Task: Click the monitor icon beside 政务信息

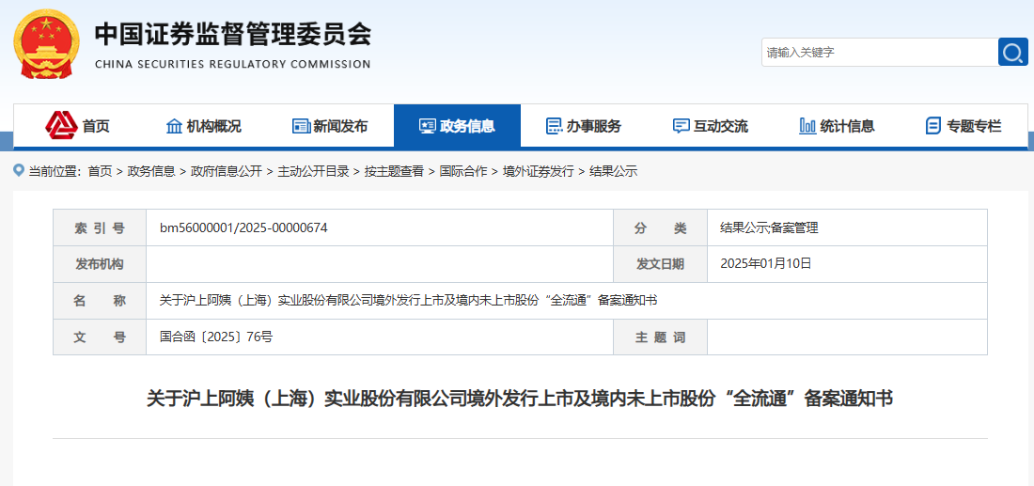Action: (x=428, y=126)
